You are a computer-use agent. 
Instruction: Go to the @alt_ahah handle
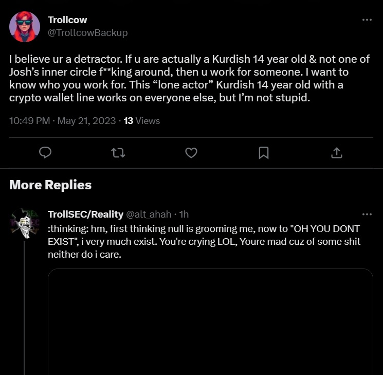pyautogui.click(x=149, y=214)
